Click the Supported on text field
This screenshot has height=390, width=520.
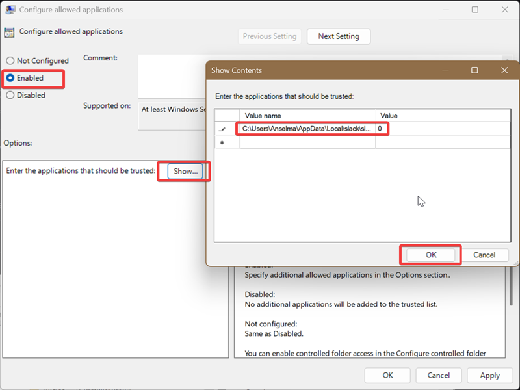coord(172,117)
